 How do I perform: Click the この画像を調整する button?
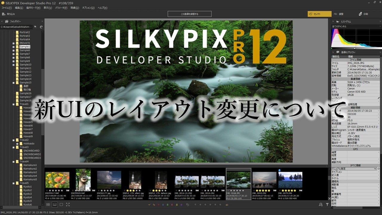pos(190,14)
